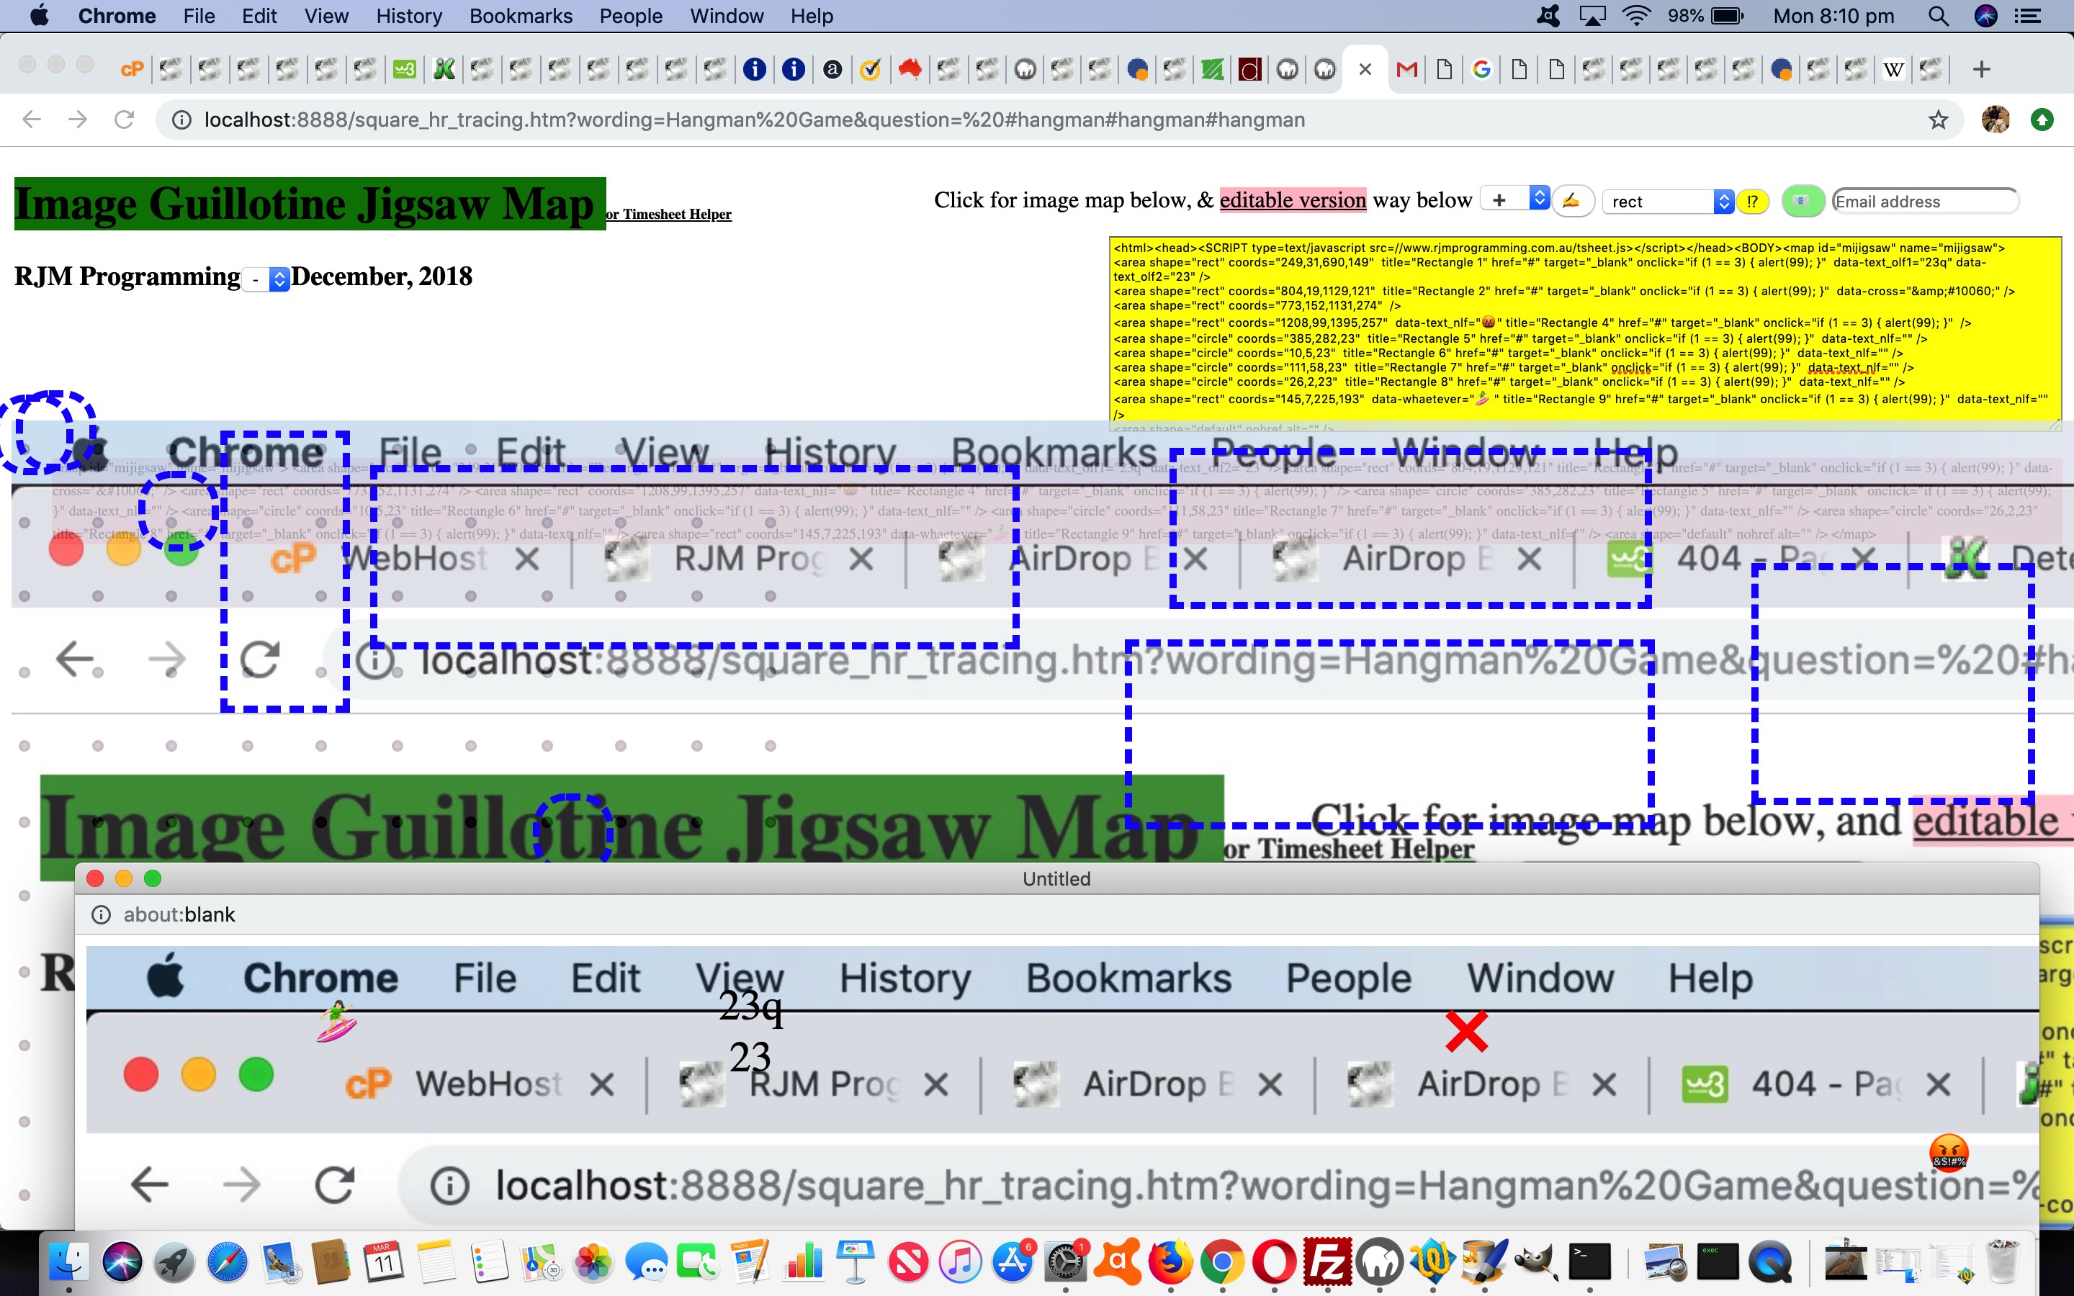Open Terminal from the Dock
The height and width of the screenshot is (1296, 2074).
point(1590,1261)
